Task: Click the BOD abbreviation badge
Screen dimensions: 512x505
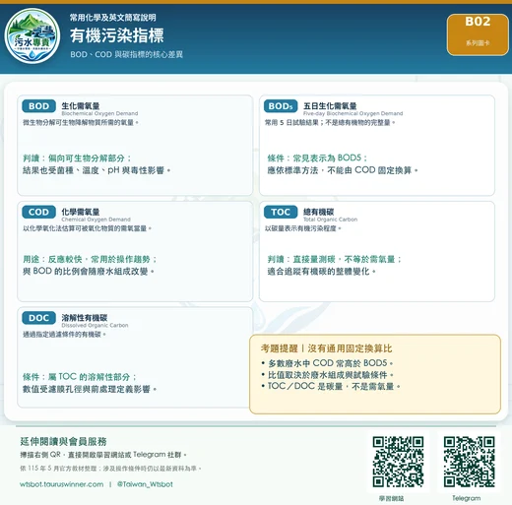Action: [38, 106]
